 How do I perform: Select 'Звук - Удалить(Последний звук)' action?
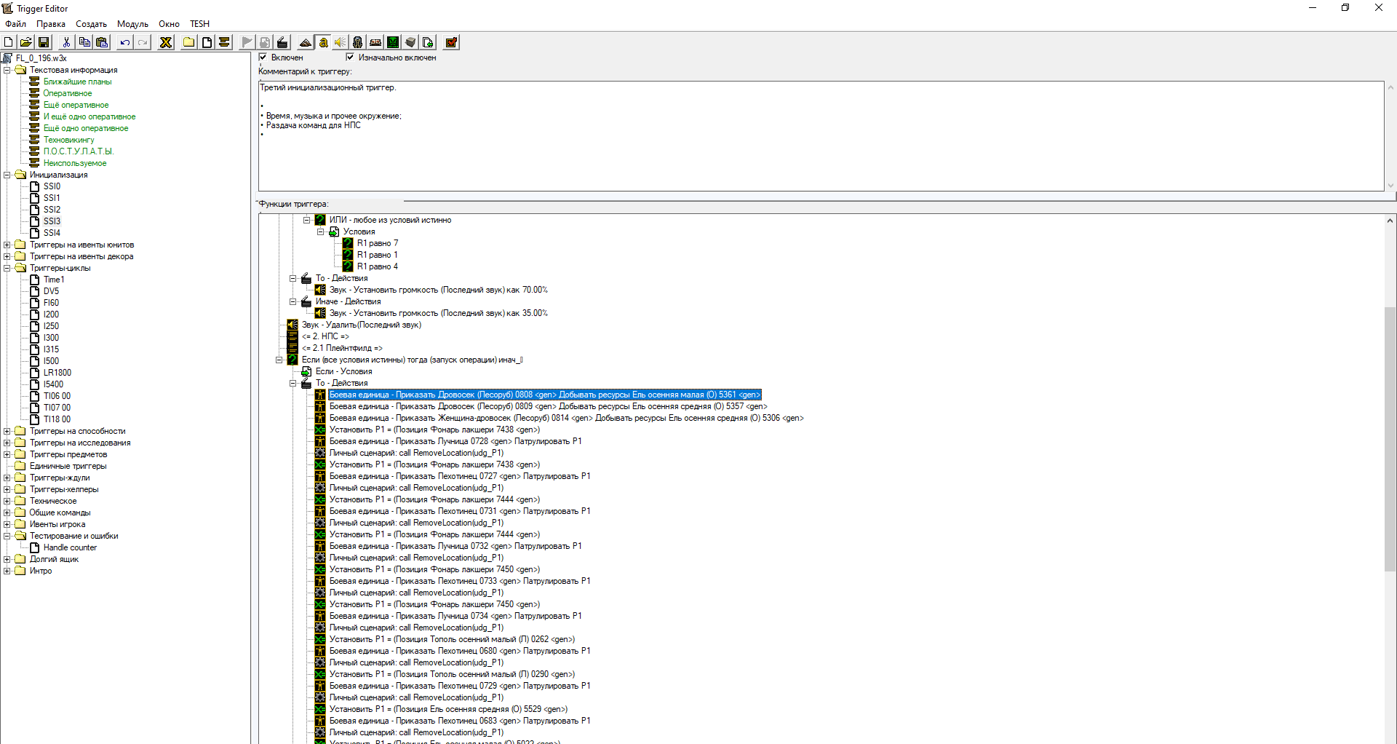(361, 325)
